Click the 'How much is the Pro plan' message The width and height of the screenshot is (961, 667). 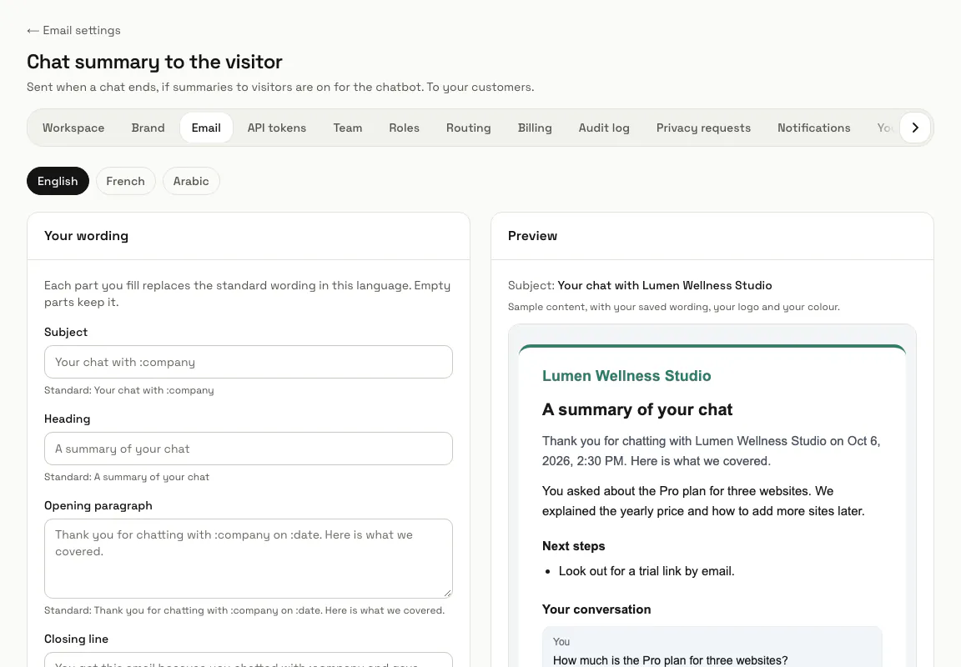tap(670, 660)
